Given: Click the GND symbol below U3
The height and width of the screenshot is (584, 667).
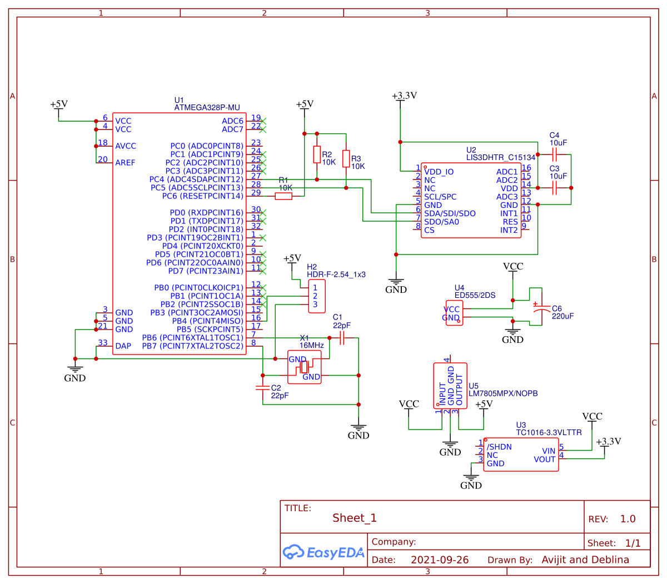Looking at the screenshot, I should [x=471, y=481].
